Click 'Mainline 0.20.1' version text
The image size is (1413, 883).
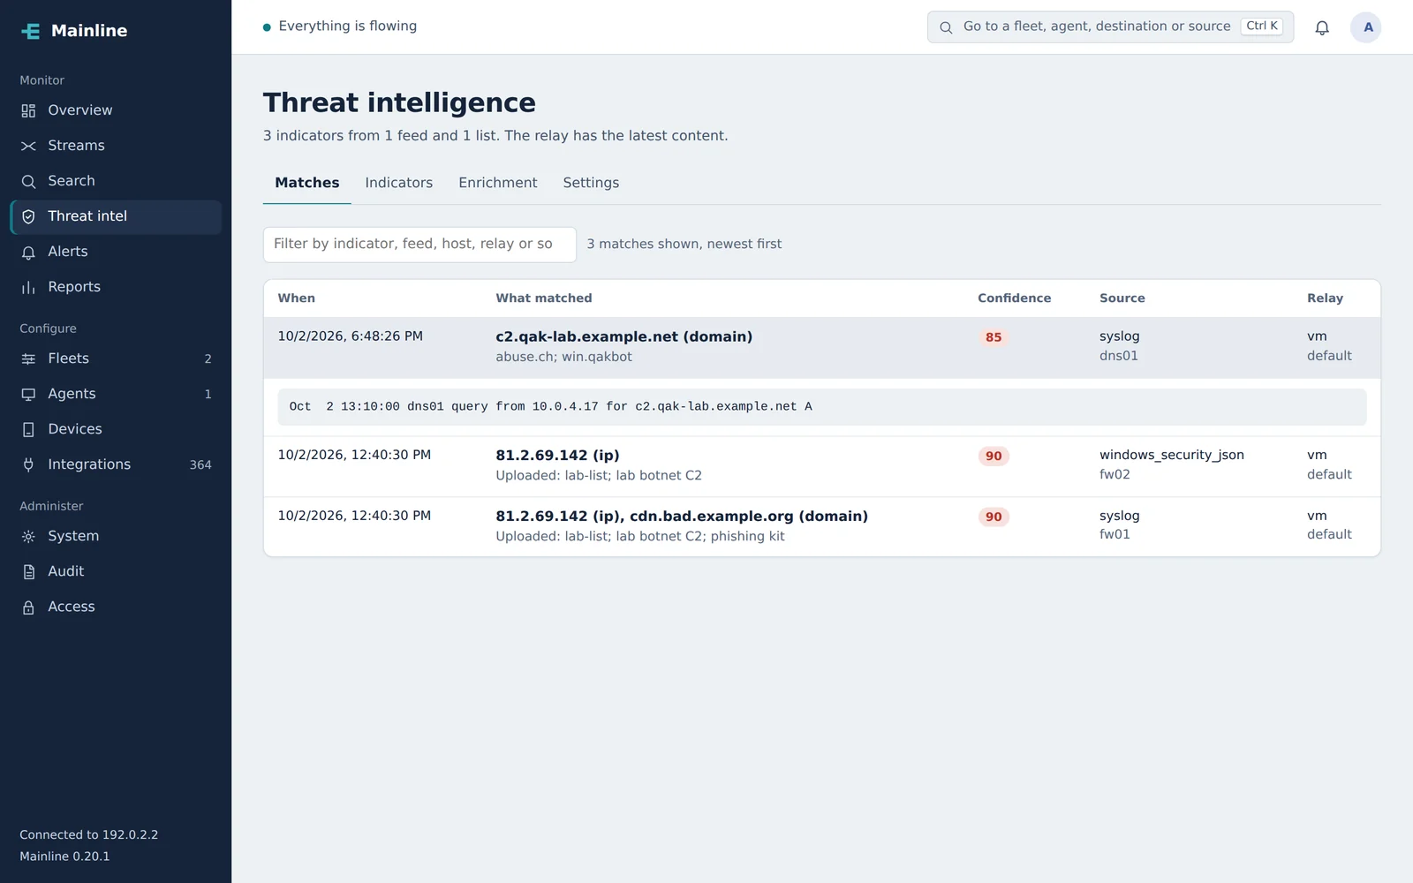pyautogui.click(x=64, y=857)
